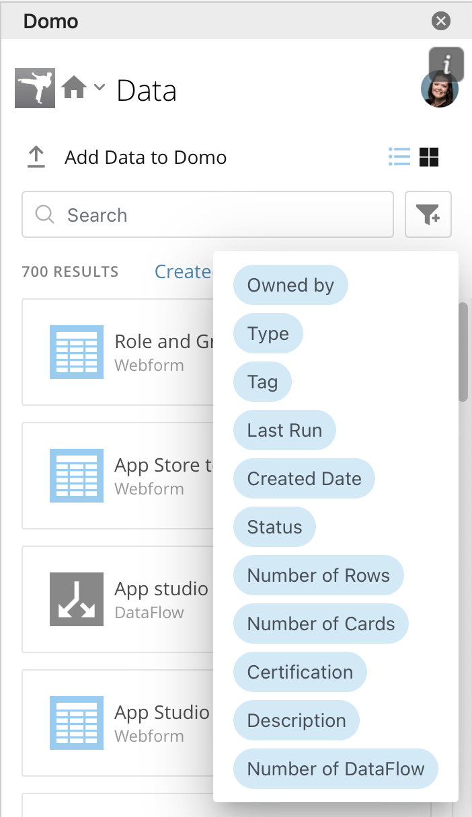Click the App Studio webform table icon
472x817 pixels.
click(x=77, y=723)
